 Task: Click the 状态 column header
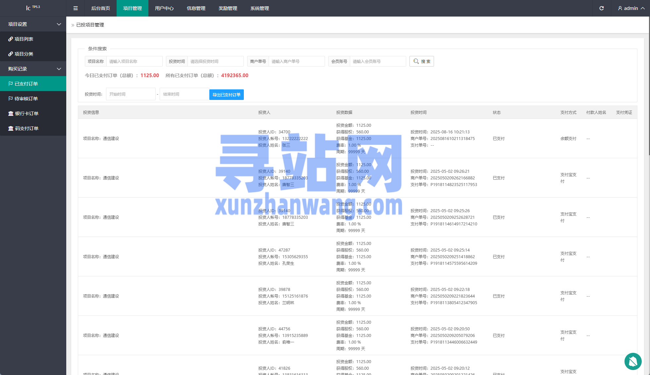point(497,113)
